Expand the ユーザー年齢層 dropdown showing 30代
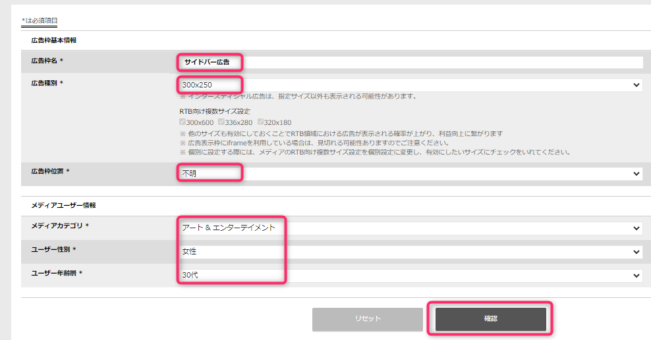Image resolution: width=651 pixels, height=340 pixels. [409, 275]
